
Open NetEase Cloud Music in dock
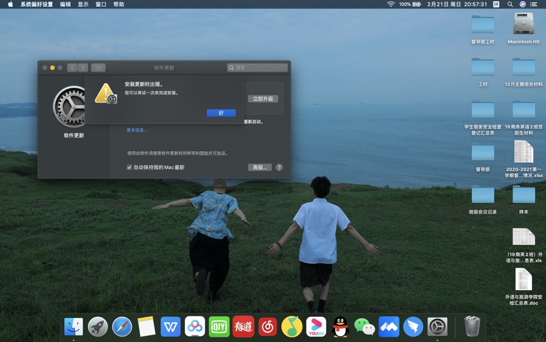coord(268,327)
